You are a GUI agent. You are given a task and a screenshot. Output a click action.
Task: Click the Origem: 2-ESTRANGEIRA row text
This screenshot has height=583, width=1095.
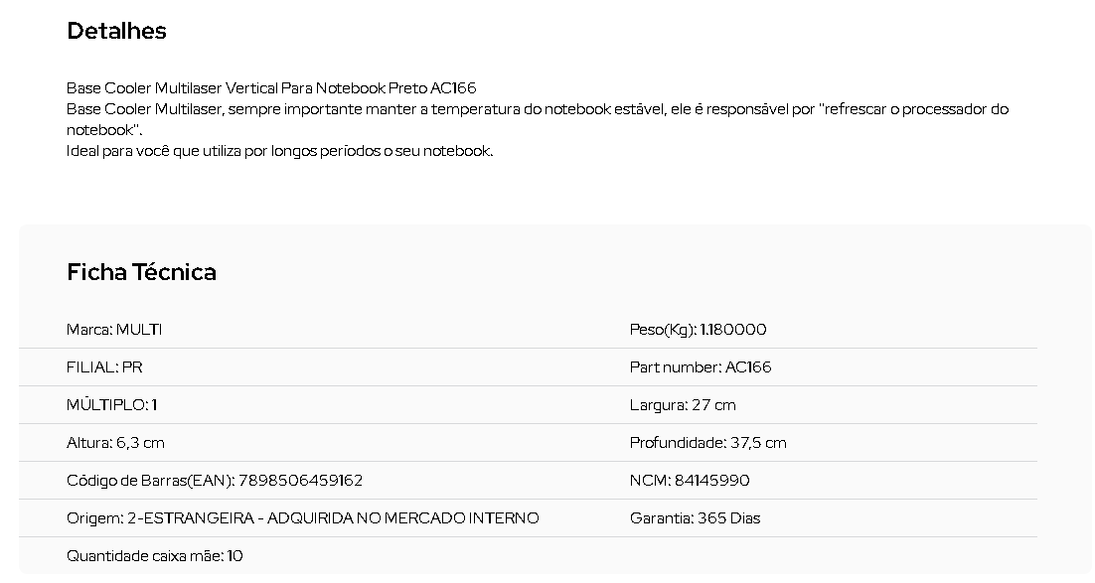pyautogui.click(x=303, y=518)
